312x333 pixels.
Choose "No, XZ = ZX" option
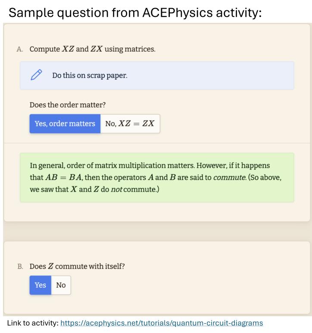(130, 124)
